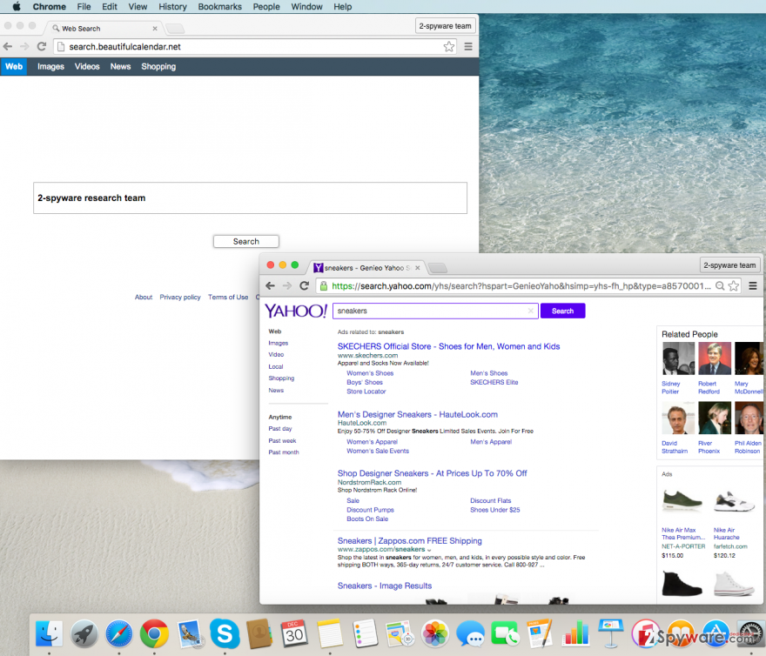Open Launchpad rocket icon in dock
Viewport: 766px width, 656px height.
pyautogui.click(x=84, y=633)
